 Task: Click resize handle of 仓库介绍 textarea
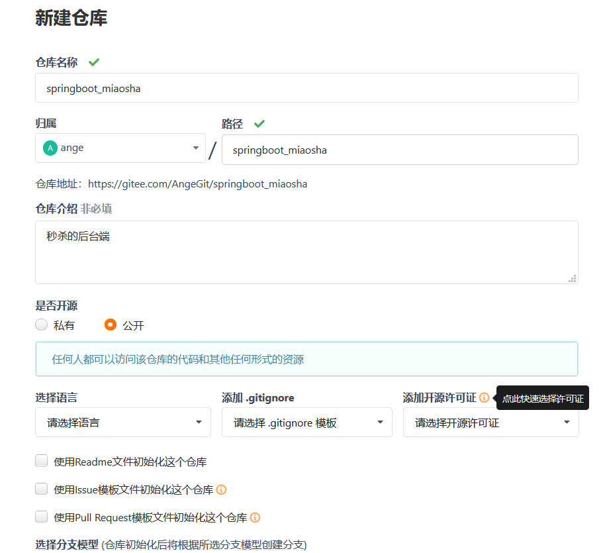coord(572,278)
